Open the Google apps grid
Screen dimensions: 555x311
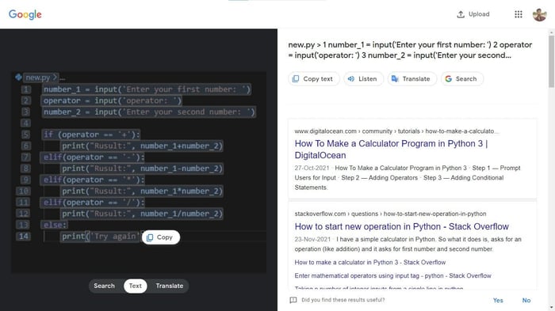(519, 14)
